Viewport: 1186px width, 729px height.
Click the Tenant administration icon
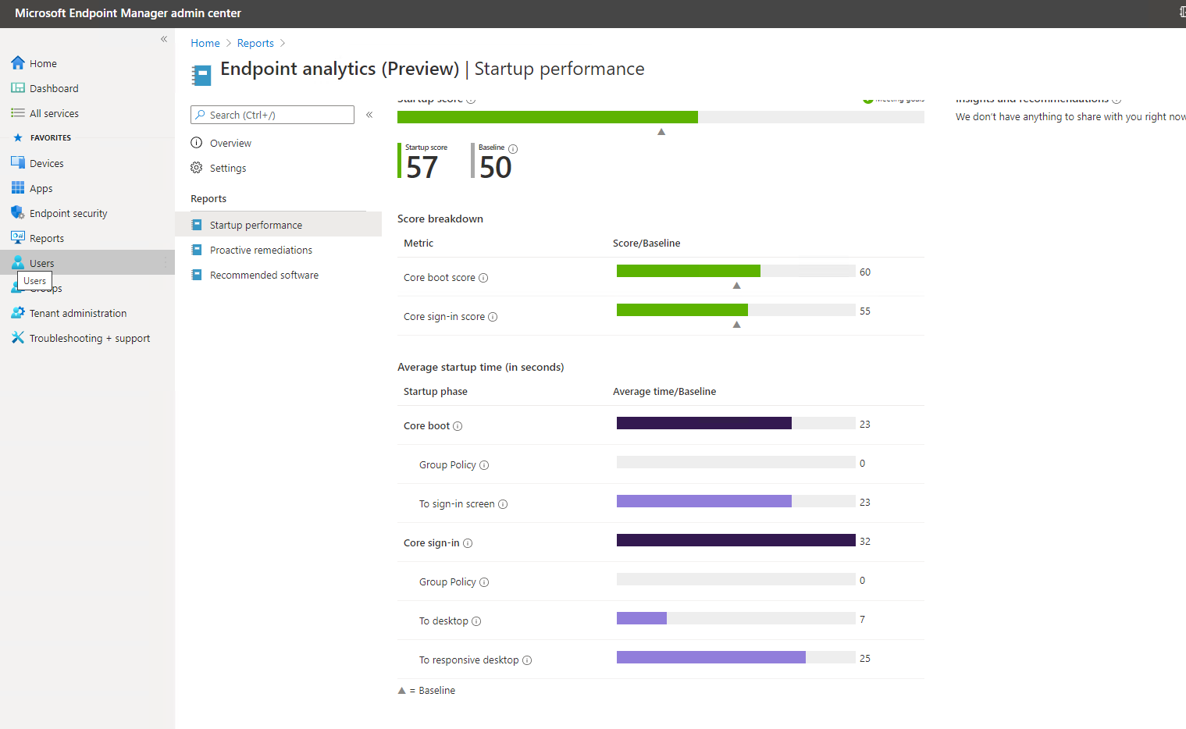pyautogui.click(x=18, y=313)
